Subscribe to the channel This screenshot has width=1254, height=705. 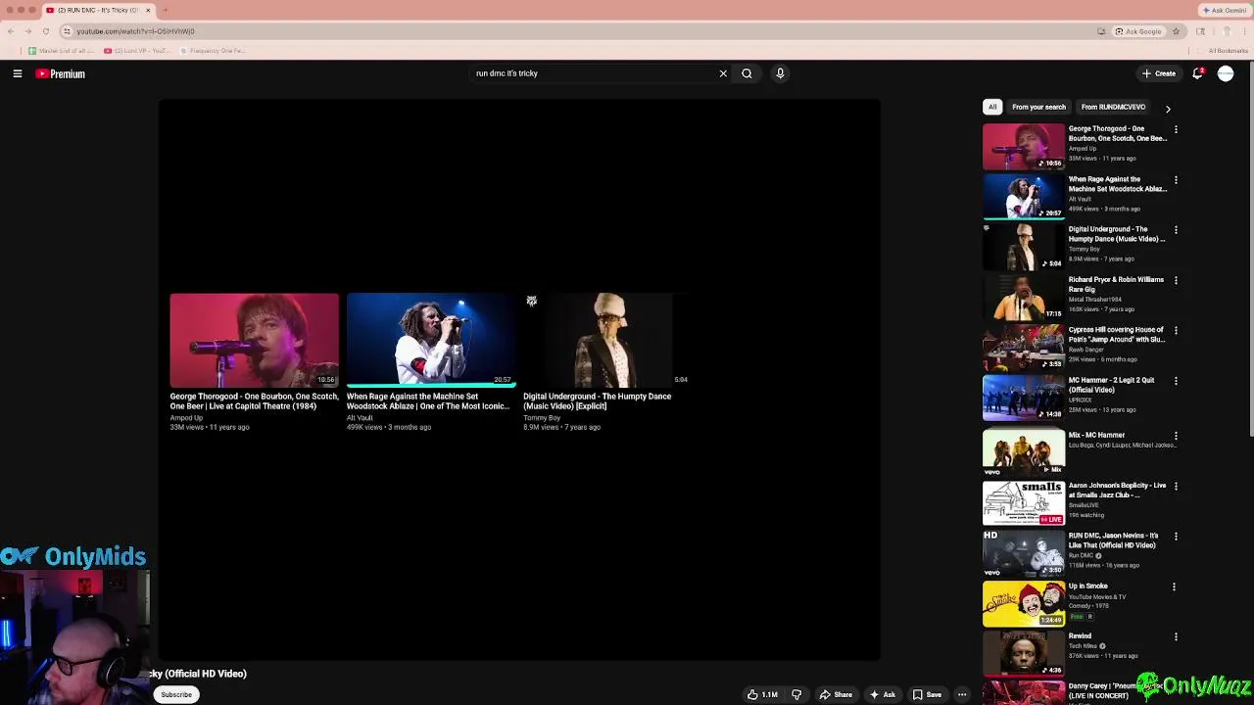point(176,694)
